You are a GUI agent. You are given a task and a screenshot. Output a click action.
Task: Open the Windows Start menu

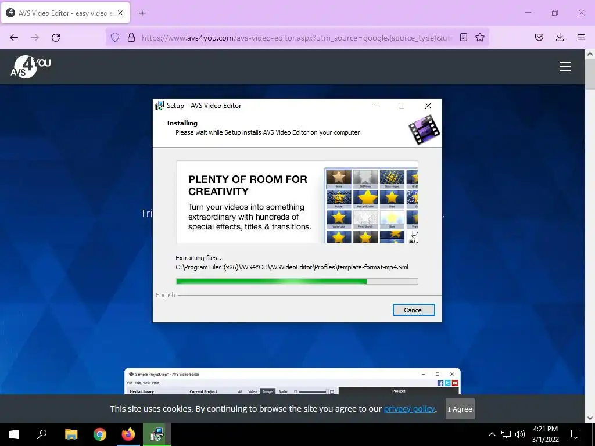click(x=14, y=434)
